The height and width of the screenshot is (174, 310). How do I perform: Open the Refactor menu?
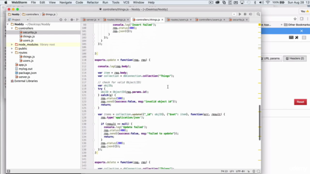[x=93, y=2]
